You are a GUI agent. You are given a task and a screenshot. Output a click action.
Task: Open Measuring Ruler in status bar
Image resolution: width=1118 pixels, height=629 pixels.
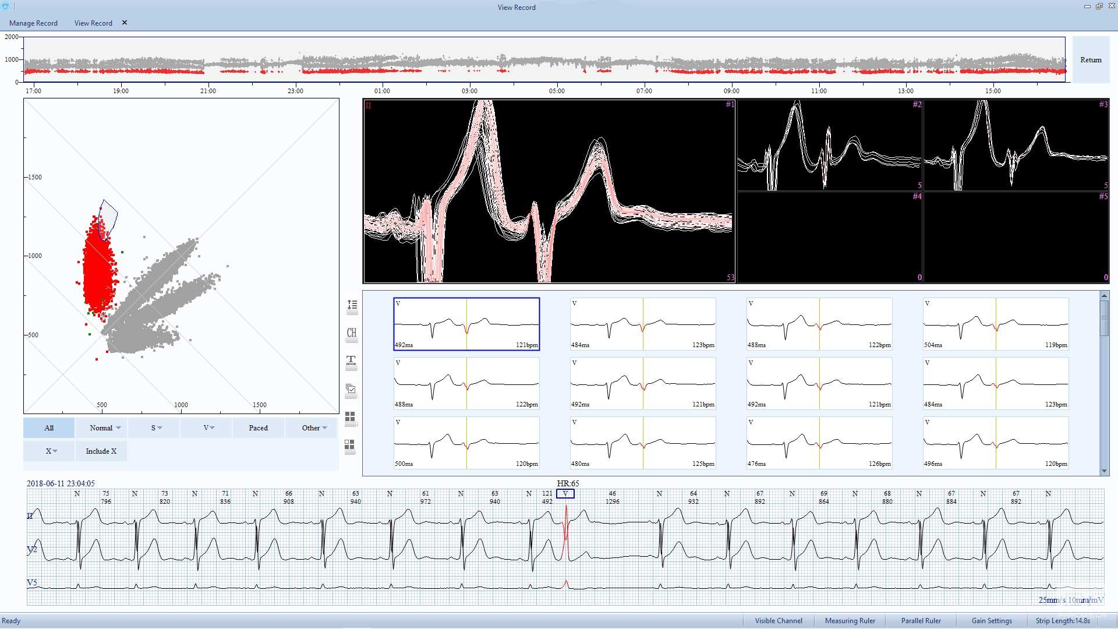[850, 621]
